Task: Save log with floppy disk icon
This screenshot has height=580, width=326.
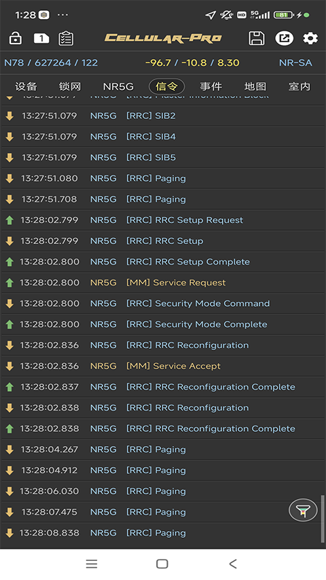Action: pos(257,38)
